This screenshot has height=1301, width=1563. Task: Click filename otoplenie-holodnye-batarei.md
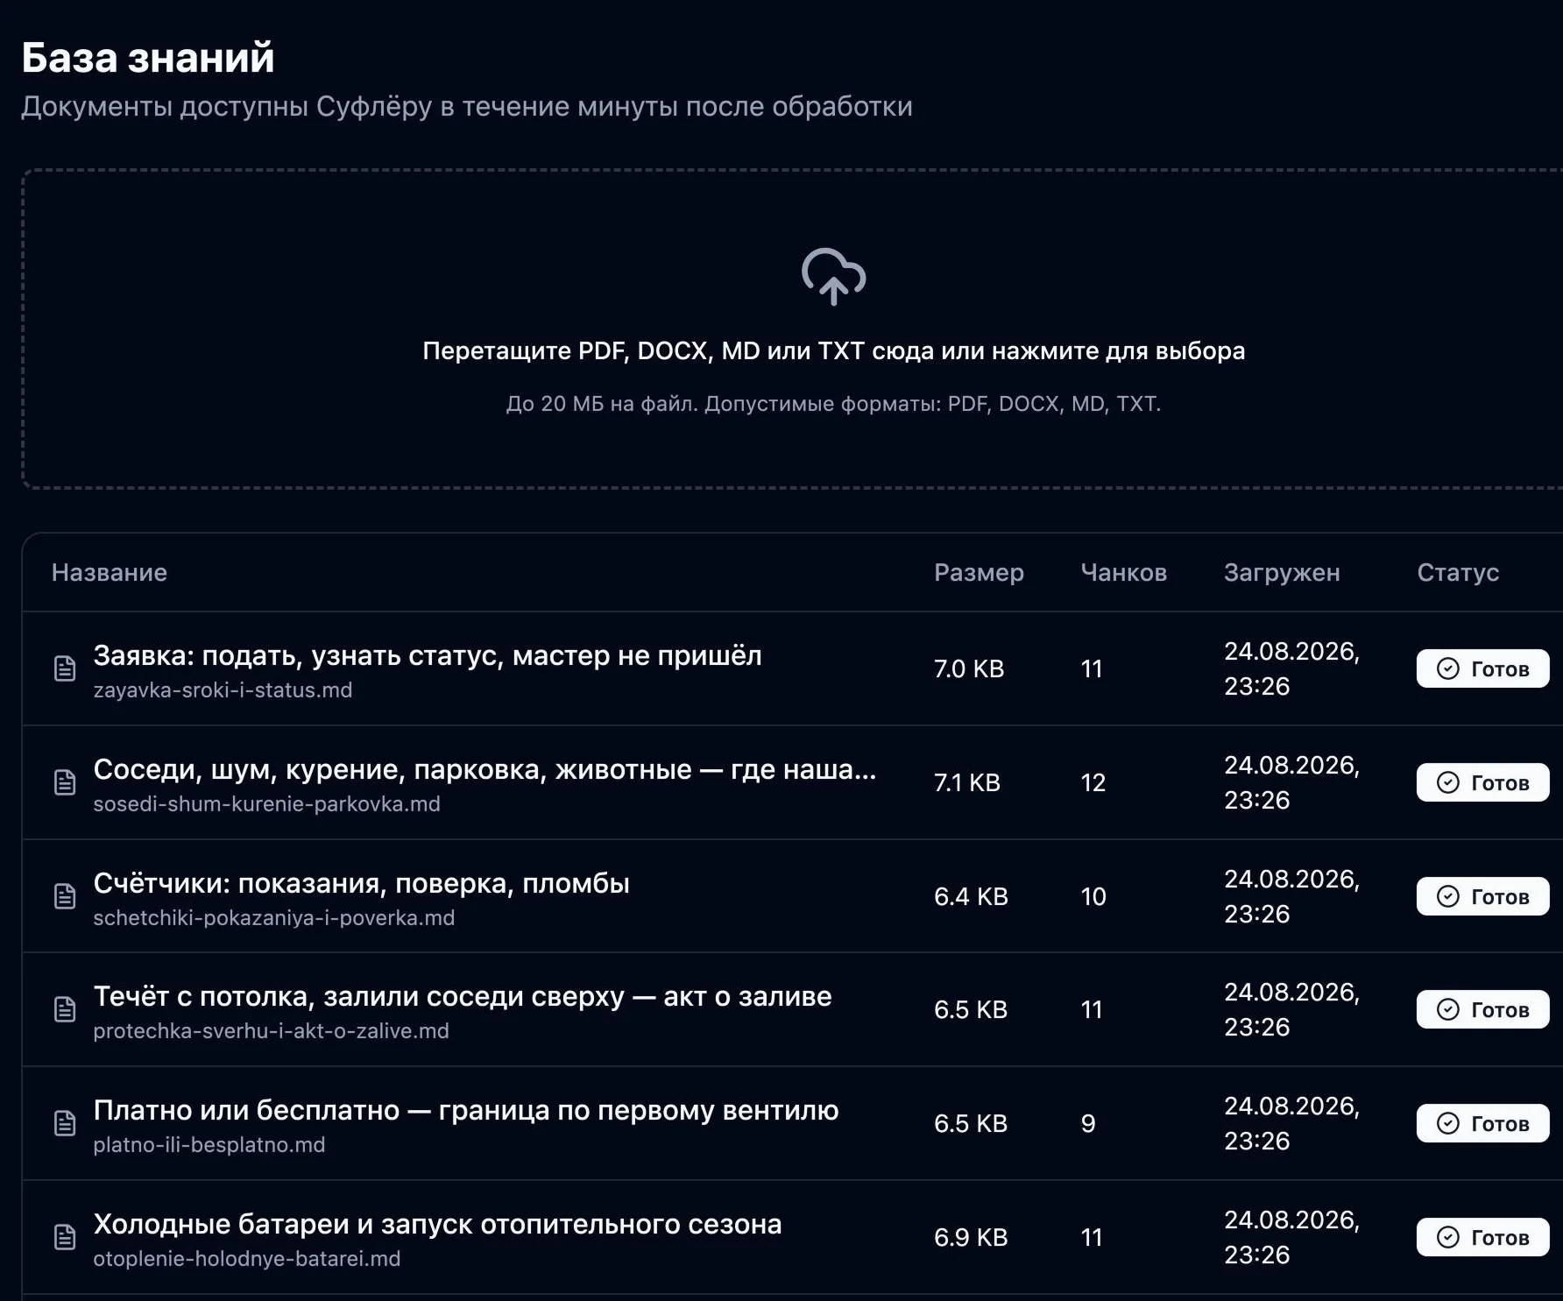247,1259
